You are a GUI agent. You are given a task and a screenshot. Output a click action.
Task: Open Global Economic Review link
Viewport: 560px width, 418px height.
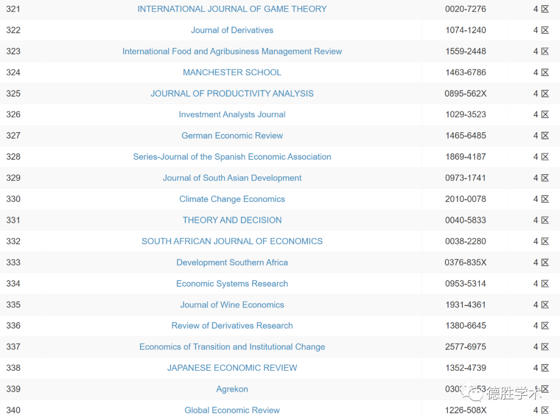232,410
